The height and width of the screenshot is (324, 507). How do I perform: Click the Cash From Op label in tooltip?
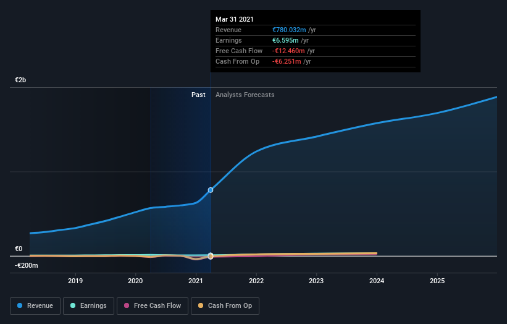(x=237, y=61)
